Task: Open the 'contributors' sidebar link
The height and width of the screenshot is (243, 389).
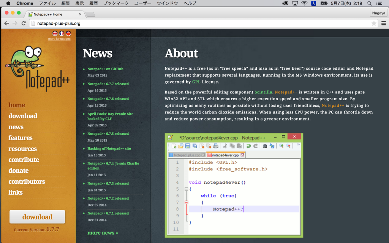Action: [x=27, y=181]
